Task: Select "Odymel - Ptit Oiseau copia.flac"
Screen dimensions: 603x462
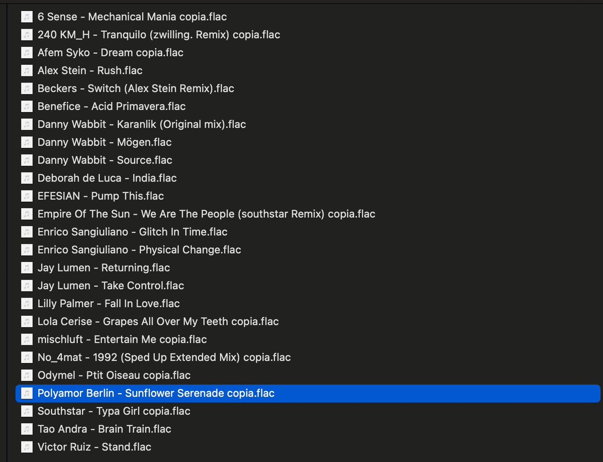Action: point(114,375)
